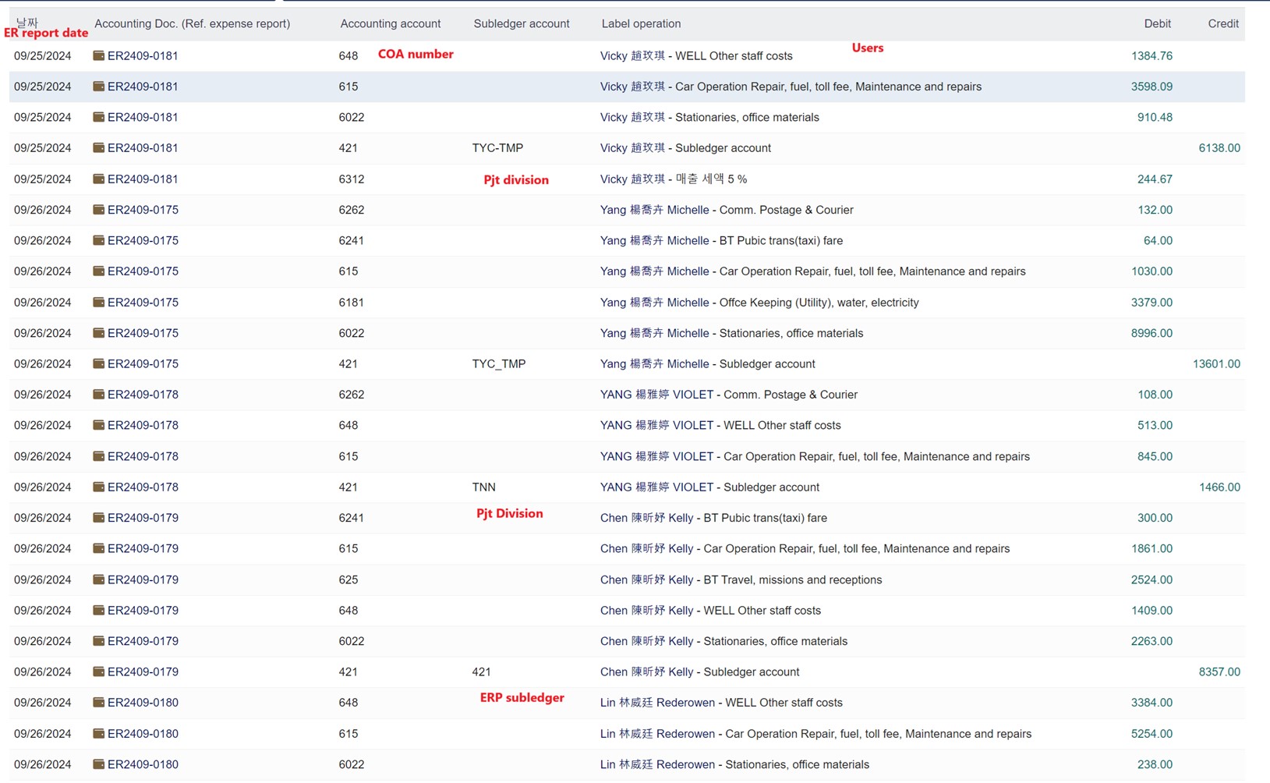Click the Debit column header
The image size is (1270, 783).
pos(1157,23)
